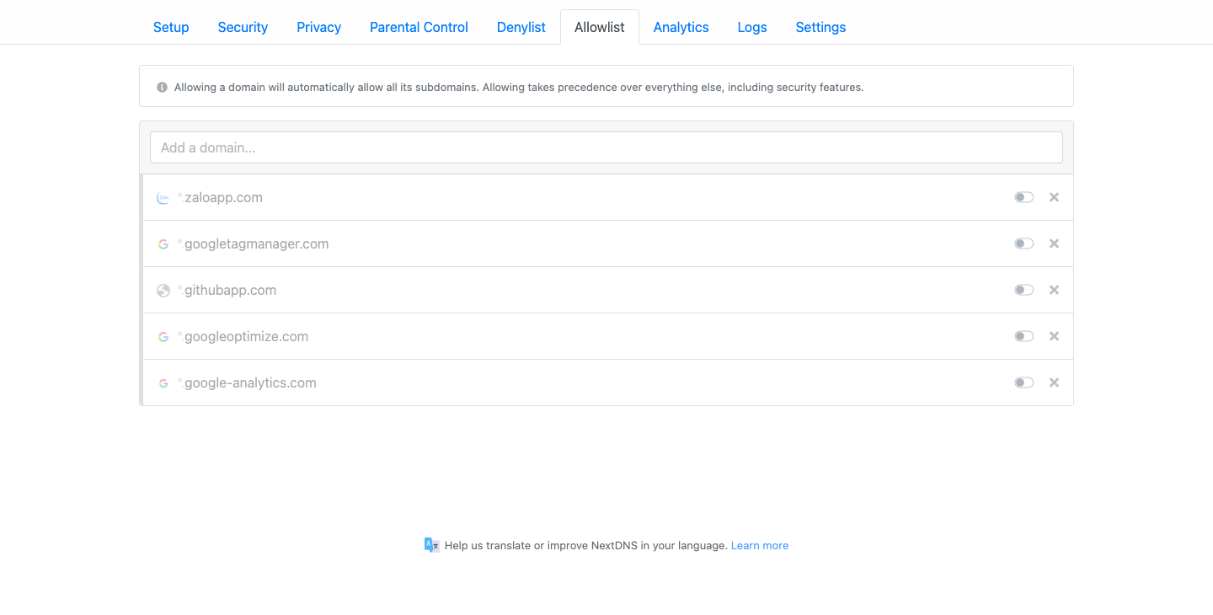1213x615 pixels.
Task: Switch to the Analytics tab
Action: (x=681, y=27)
